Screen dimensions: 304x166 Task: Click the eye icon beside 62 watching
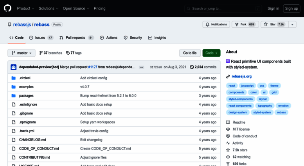coord(228,157)
